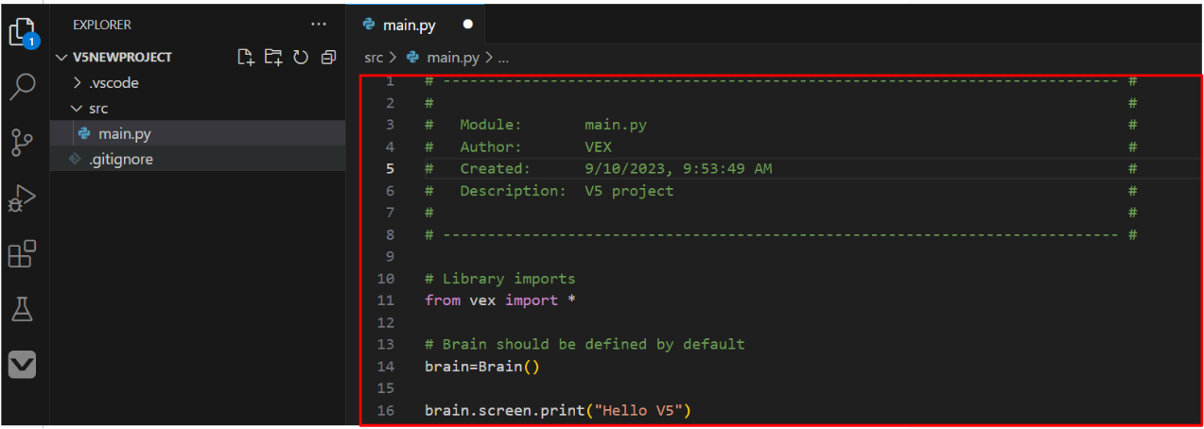Open the Run and Debug view icon
Viewport: 1204px width, 429px height.
pyautogui.click(x=22, y=198)
